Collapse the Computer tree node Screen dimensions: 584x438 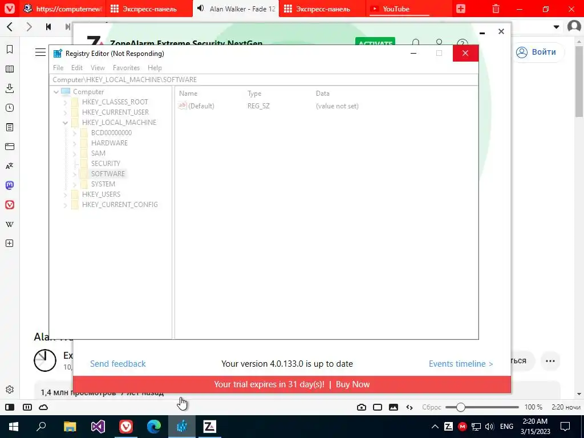[x=56, y=92]
